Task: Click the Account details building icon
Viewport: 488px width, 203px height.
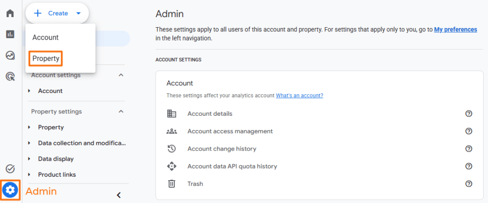Action: pyautogui.click(x=172, y=113)
